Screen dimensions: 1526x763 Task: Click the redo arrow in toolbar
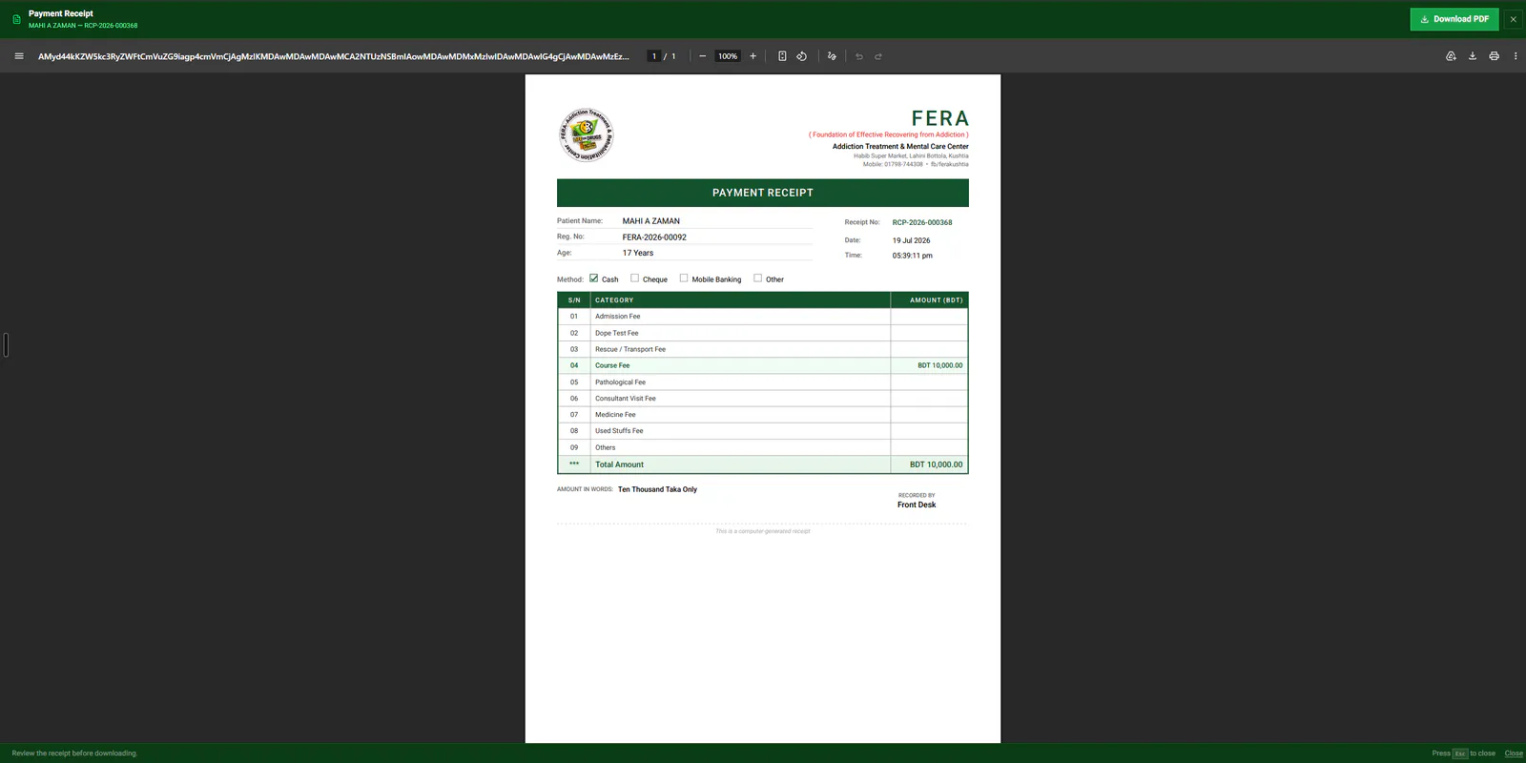point(878,56)
